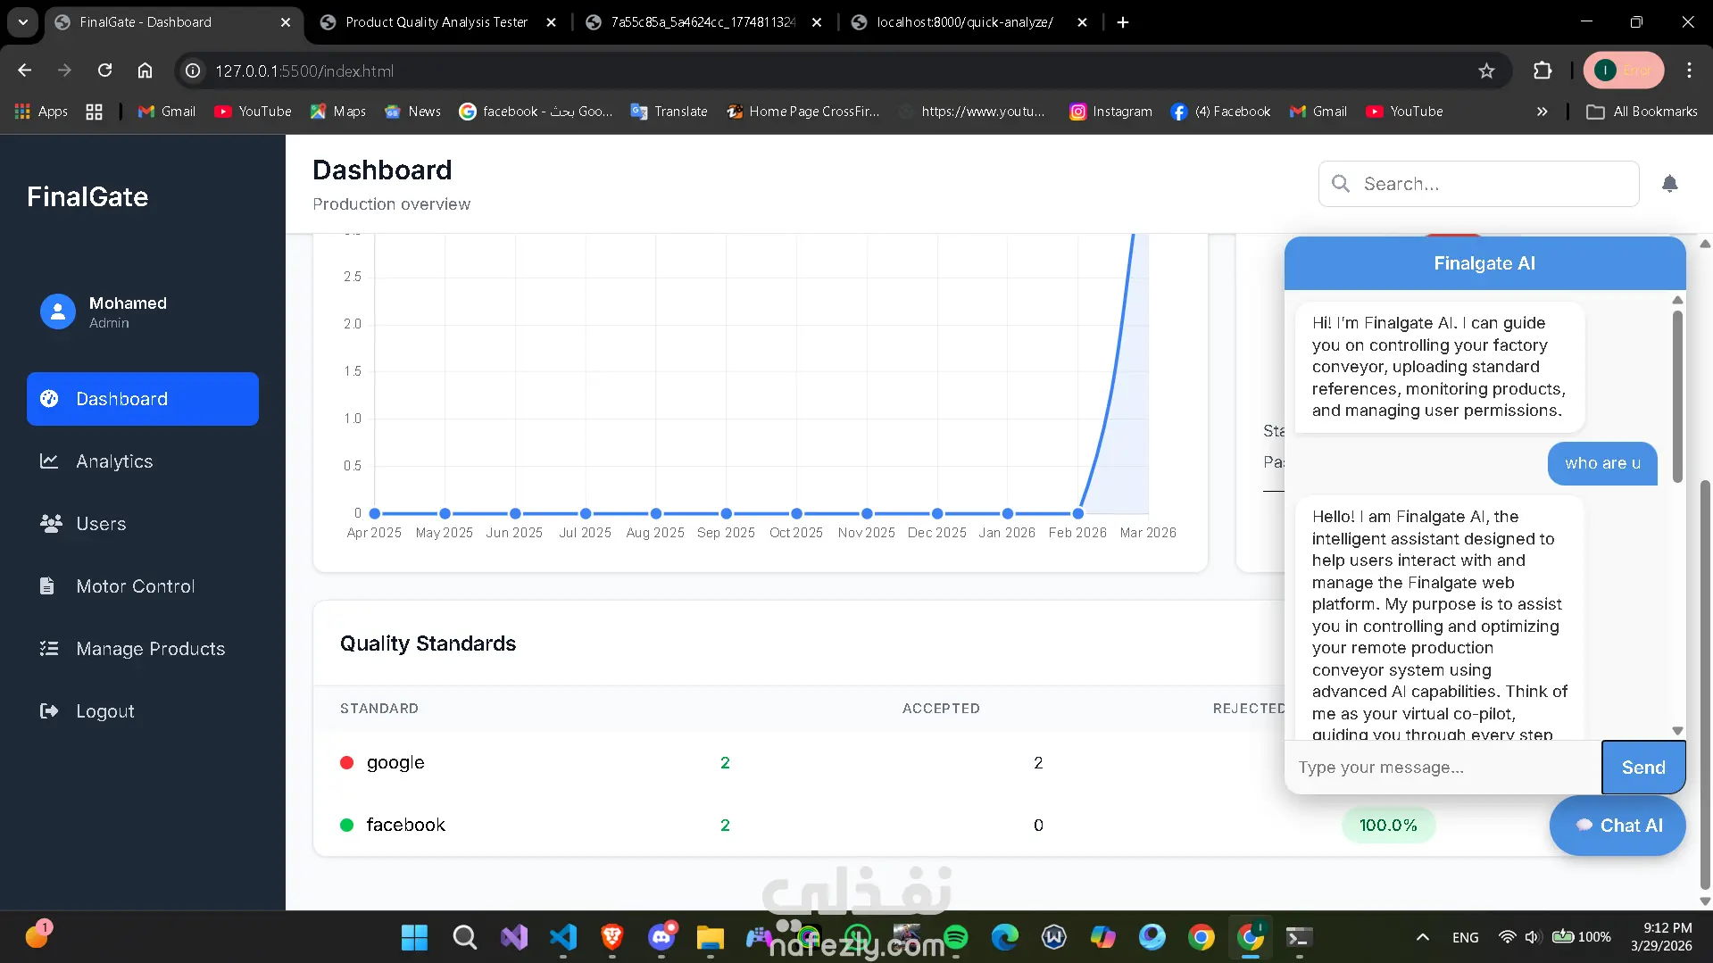
Task: View site information icon in address bar
Action: point(192,71)
